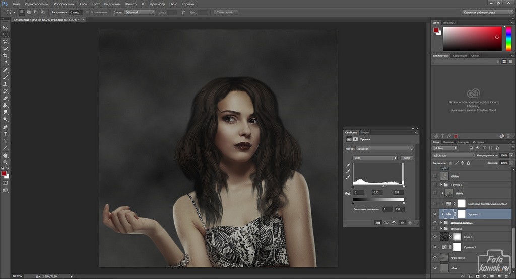Select the Pen tool
516x279 pixels.
click(5, 127)
